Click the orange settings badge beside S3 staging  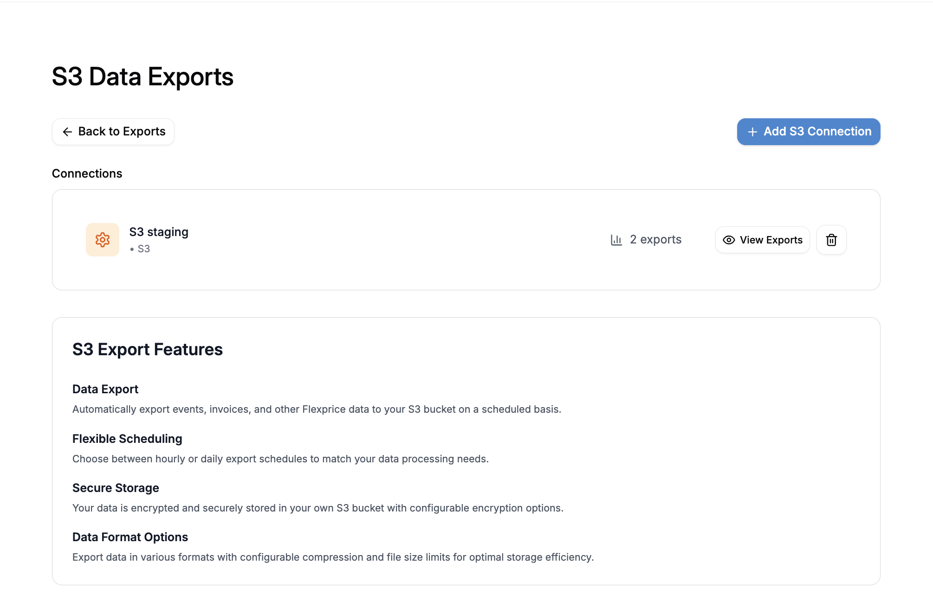102,239
